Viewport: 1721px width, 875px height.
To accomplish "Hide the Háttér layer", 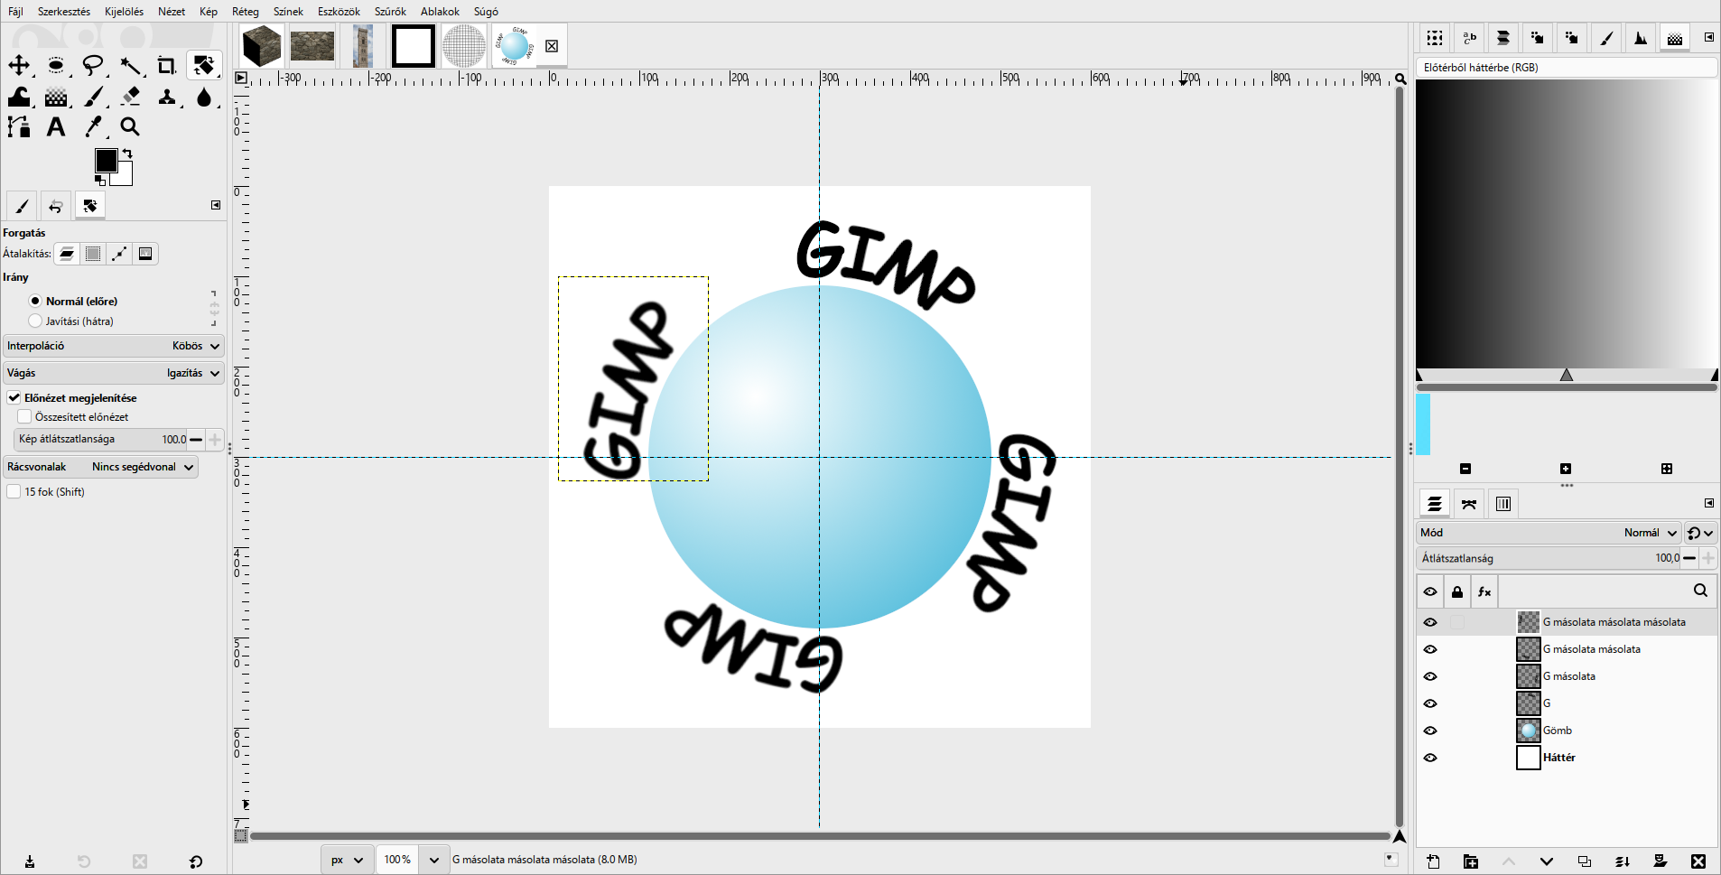I will point(1430,758).
